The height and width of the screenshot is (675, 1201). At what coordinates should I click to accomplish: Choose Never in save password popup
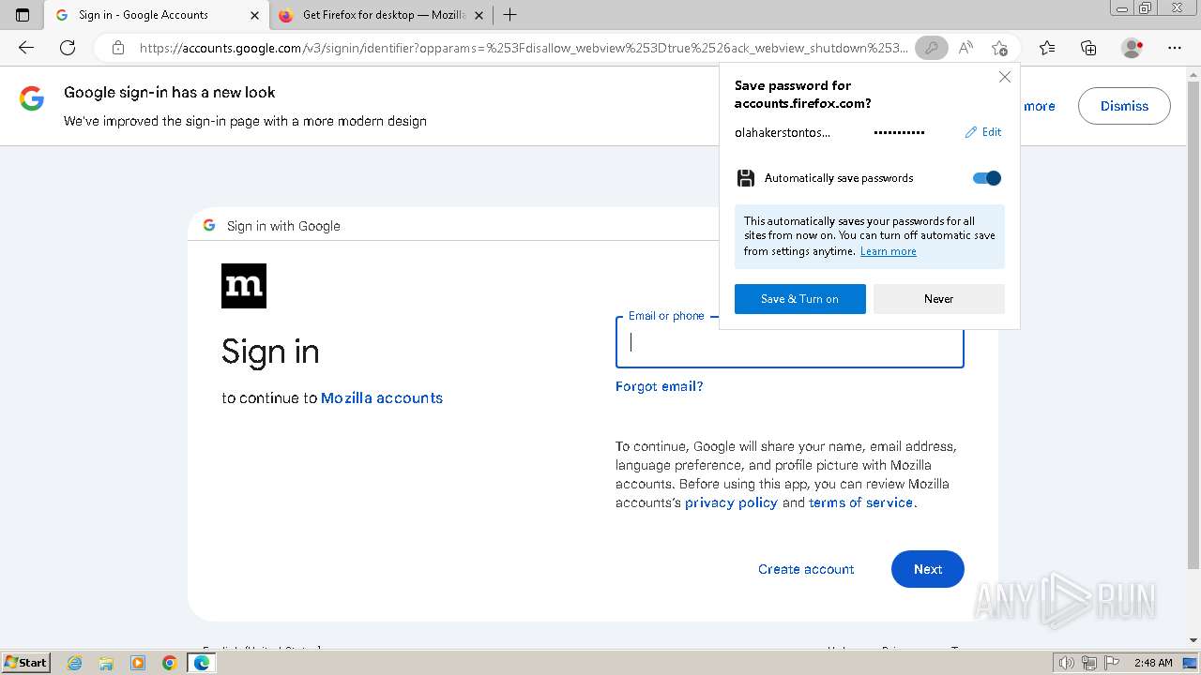939,299
